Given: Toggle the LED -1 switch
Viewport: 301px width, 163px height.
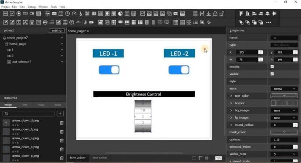Looking at the screenshot, I should 109,70.
